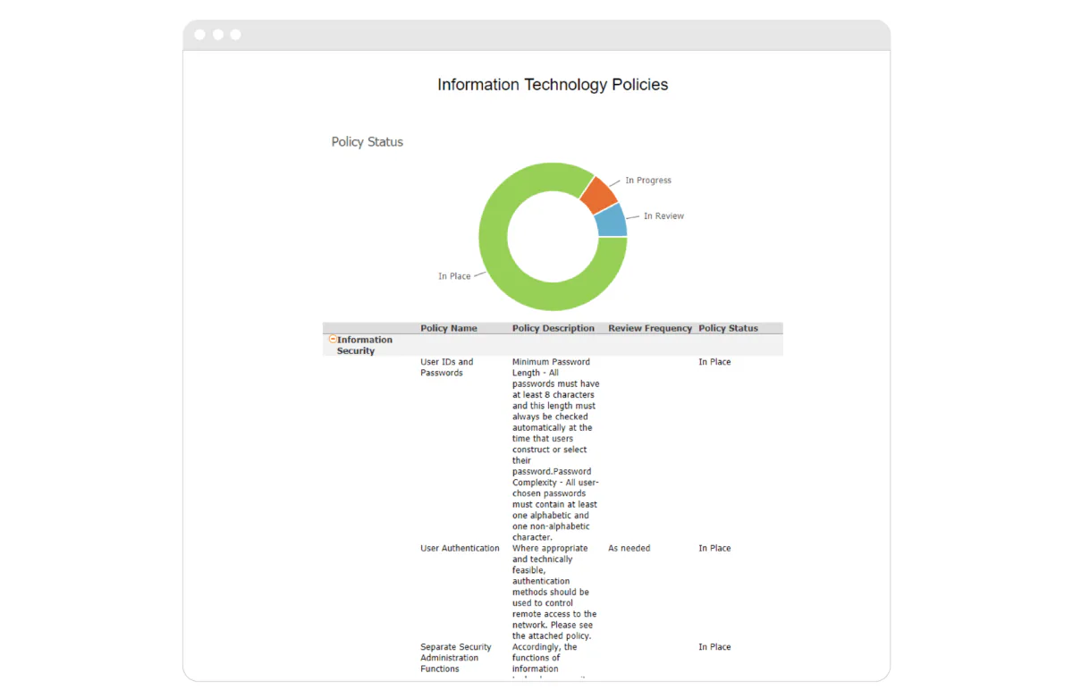1073x690 pixels.
Task: Click the center of the donut chart
Action: 553,236
